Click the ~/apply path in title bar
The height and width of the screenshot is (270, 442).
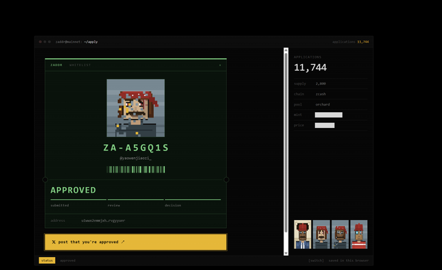(91, 42)
